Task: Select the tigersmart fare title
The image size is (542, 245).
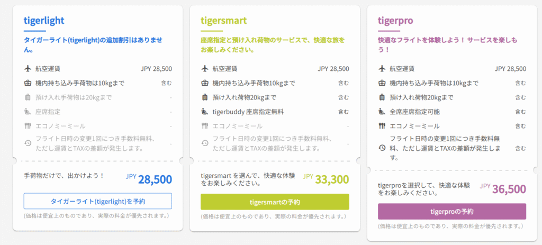Action: point(224,21)
